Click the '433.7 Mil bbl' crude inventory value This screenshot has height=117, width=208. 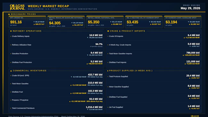pos(95,74)
